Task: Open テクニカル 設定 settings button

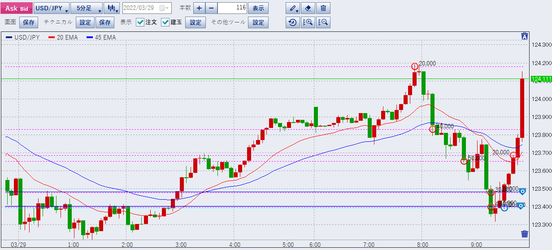Action: tap(85, 22)
